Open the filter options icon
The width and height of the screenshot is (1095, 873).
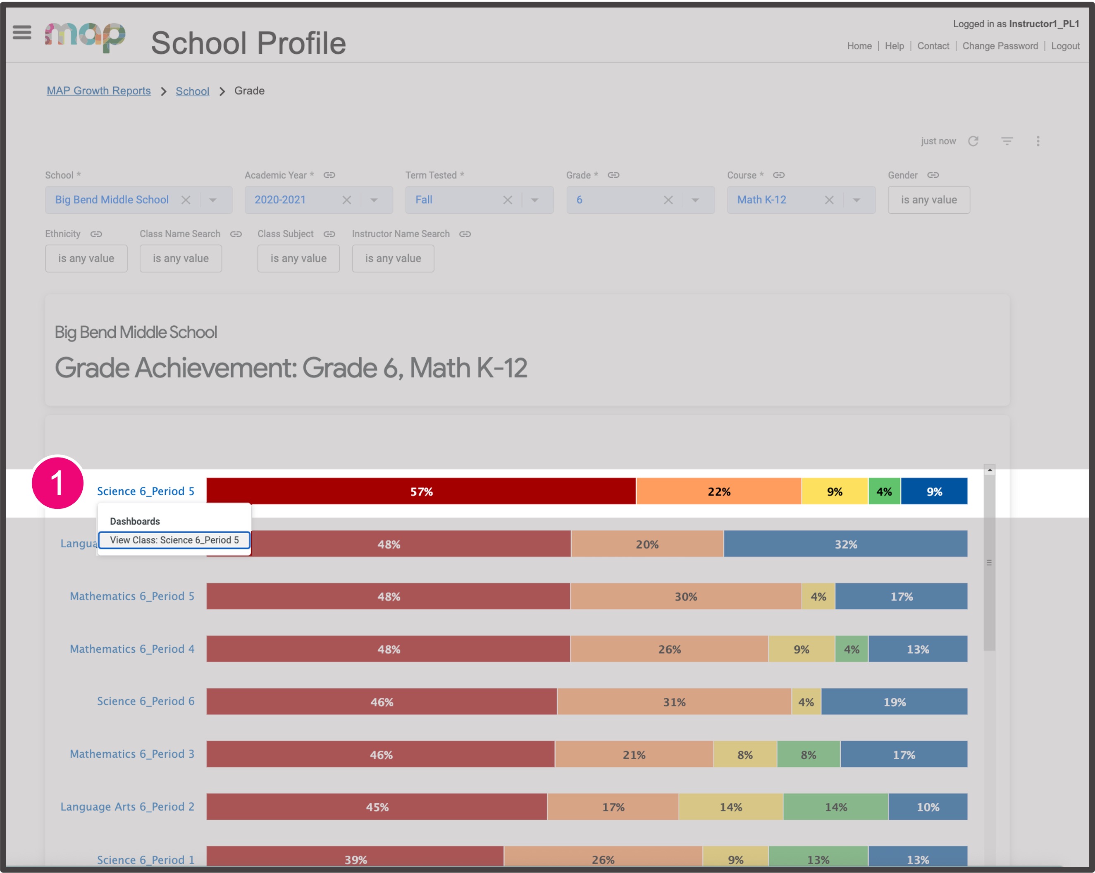[x=1007, y=141]
